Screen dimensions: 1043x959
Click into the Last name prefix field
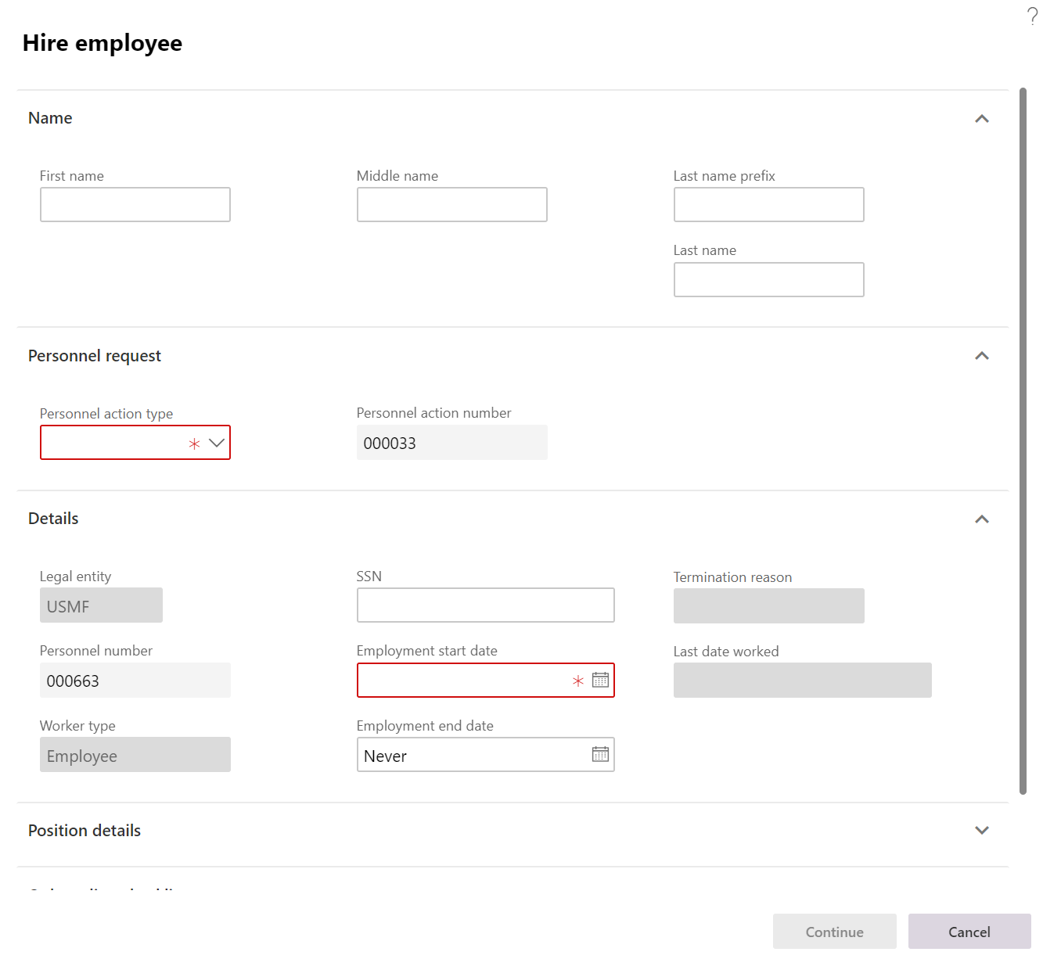click(768, 204)
